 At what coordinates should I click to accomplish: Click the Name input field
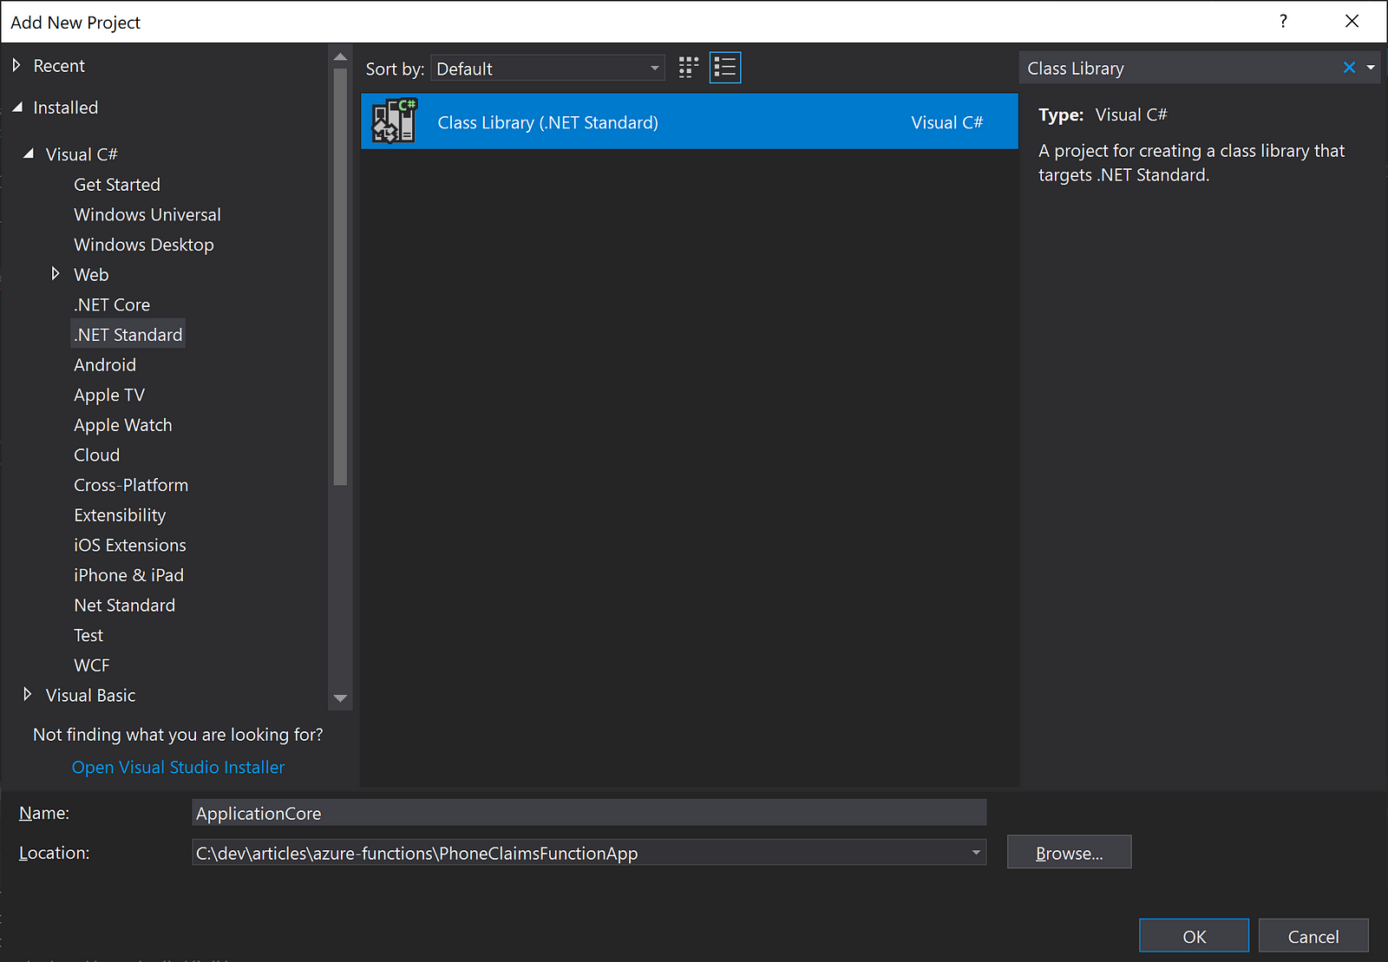click(x=589, y=813)
